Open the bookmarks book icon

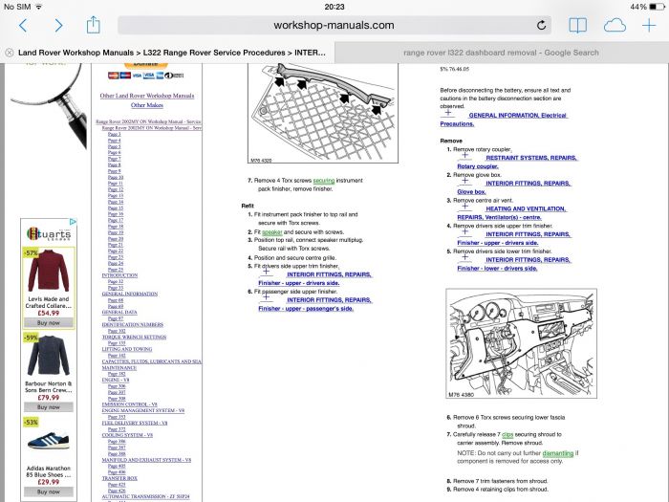577,26
